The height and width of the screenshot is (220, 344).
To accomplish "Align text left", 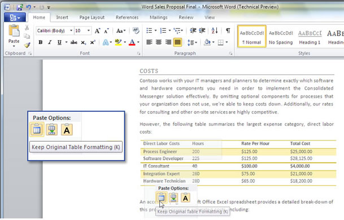I will coord(149,42).
